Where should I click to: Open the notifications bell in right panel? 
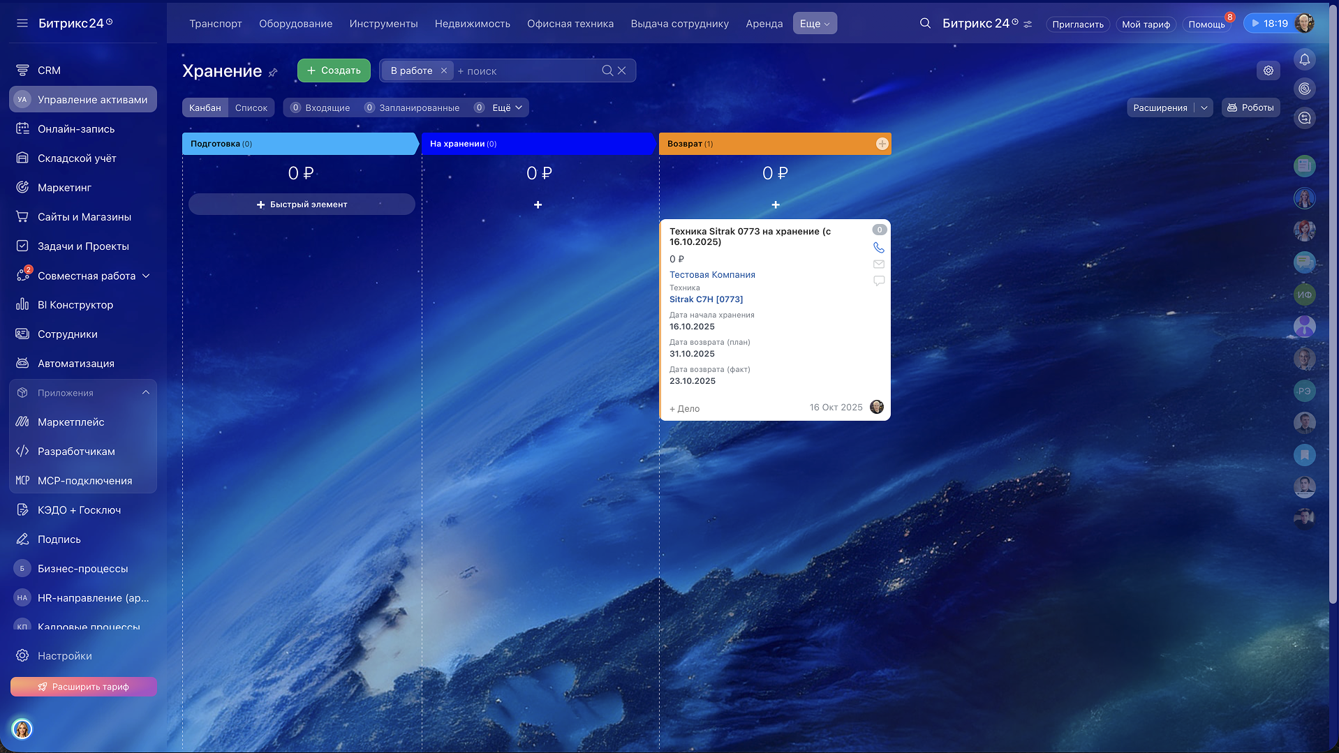pos(1304,59)
